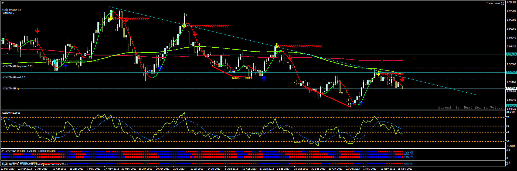Select the yellow down arrow at the May 2013 peak
Screen dimensions: 517x171
click(110, 18)
